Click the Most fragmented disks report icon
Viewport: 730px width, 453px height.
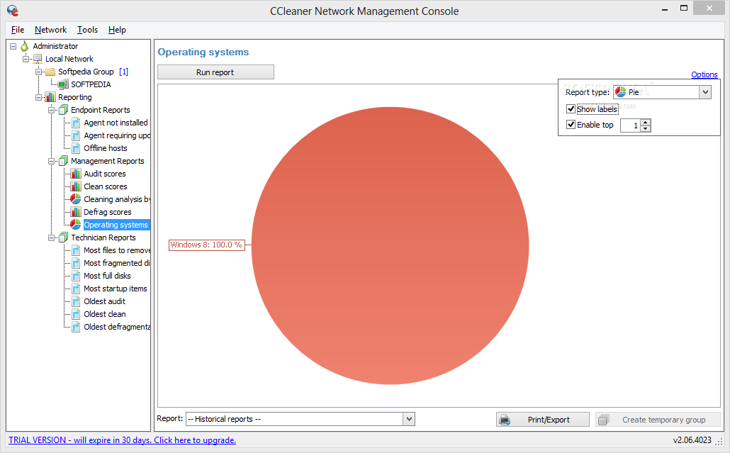[x=76, y=263]
